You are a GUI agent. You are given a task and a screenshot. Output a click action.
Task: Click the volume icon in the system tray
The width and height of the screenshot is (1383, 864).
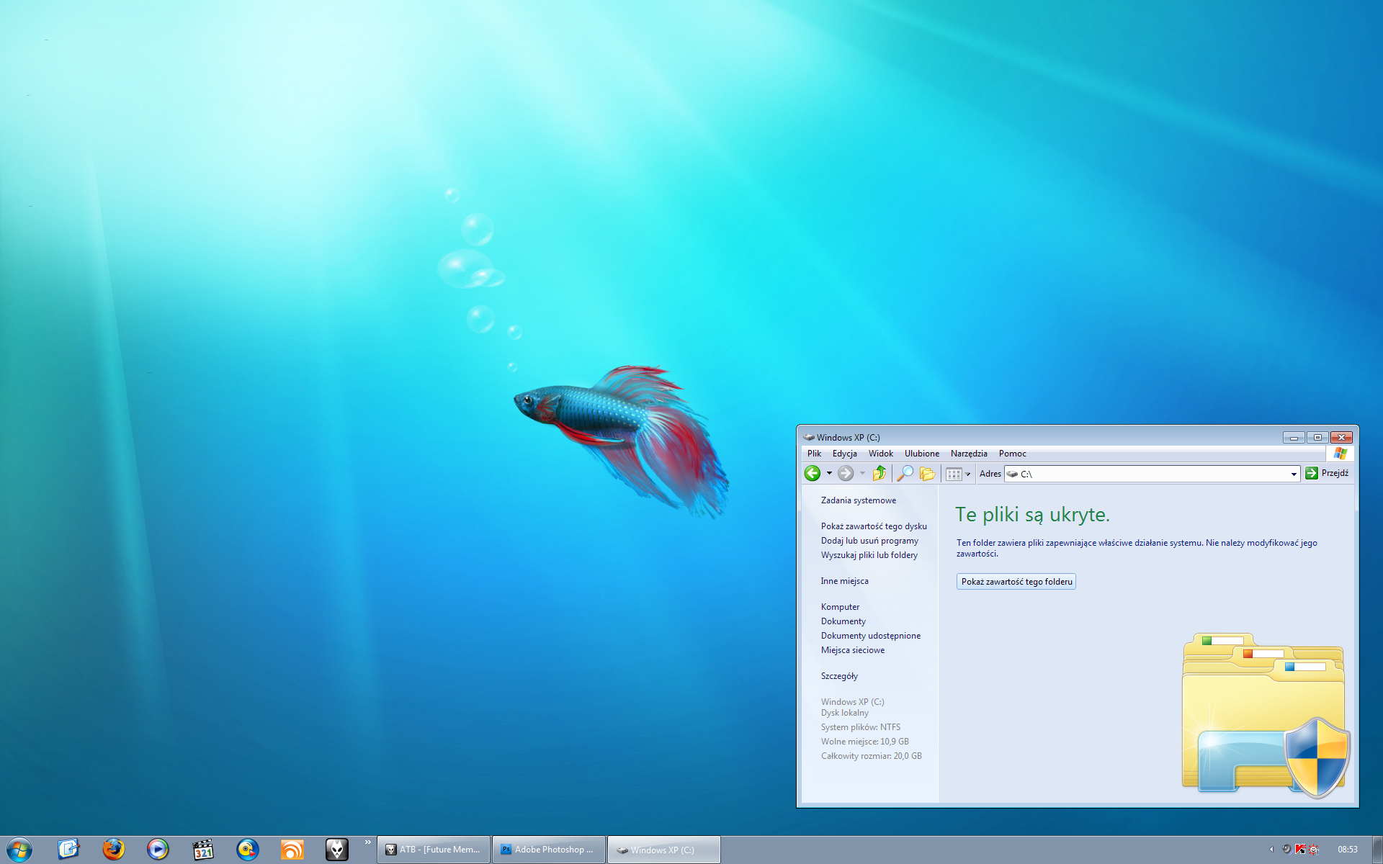point(1288,850)
